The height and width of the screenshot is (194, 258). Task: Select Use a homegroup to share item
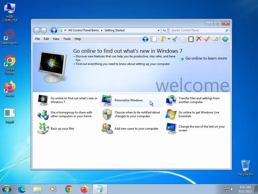[68, 114]
